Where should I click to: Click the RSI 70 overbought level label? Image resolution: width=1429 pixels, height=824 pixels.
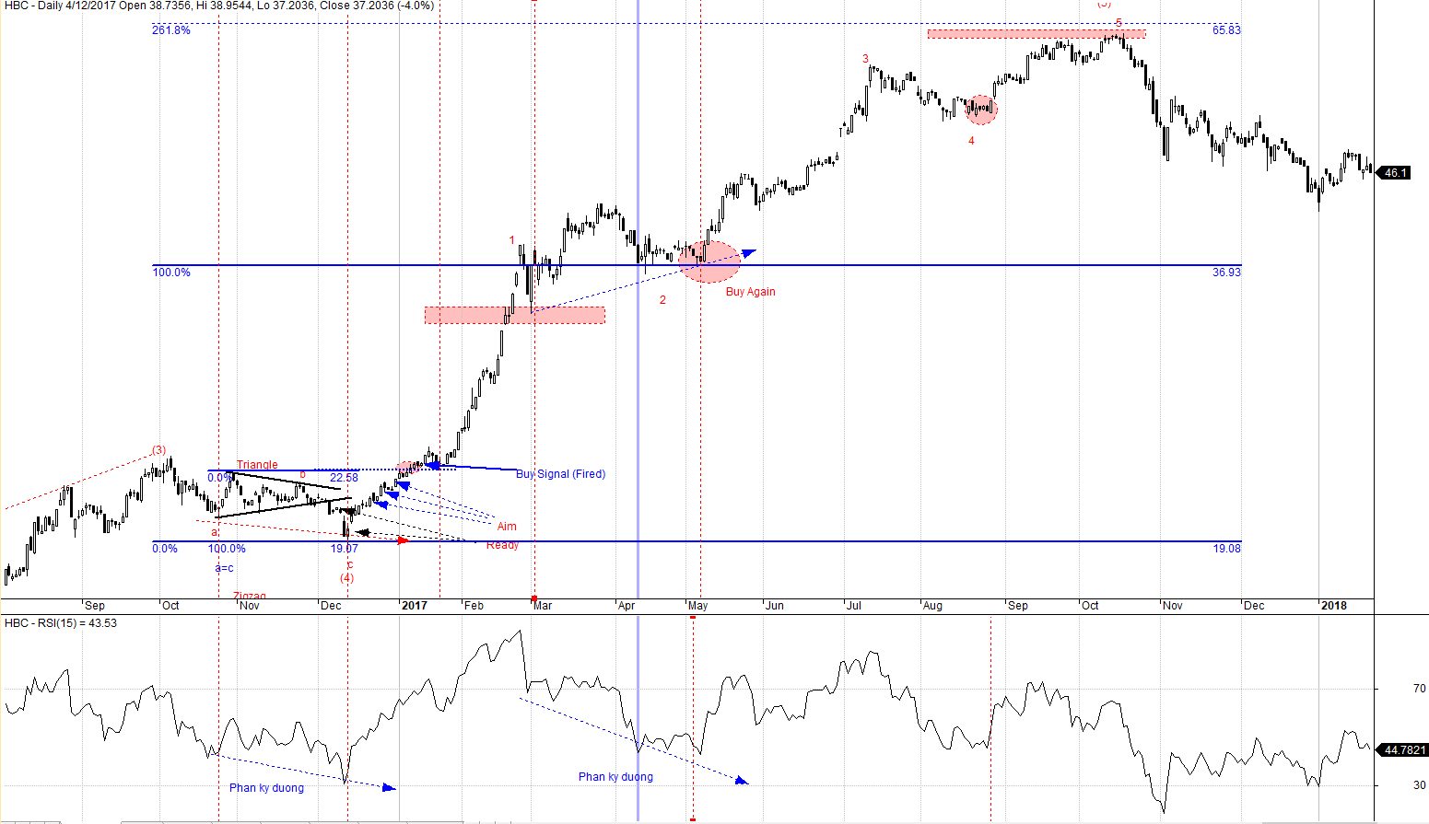pos(1419,689)
